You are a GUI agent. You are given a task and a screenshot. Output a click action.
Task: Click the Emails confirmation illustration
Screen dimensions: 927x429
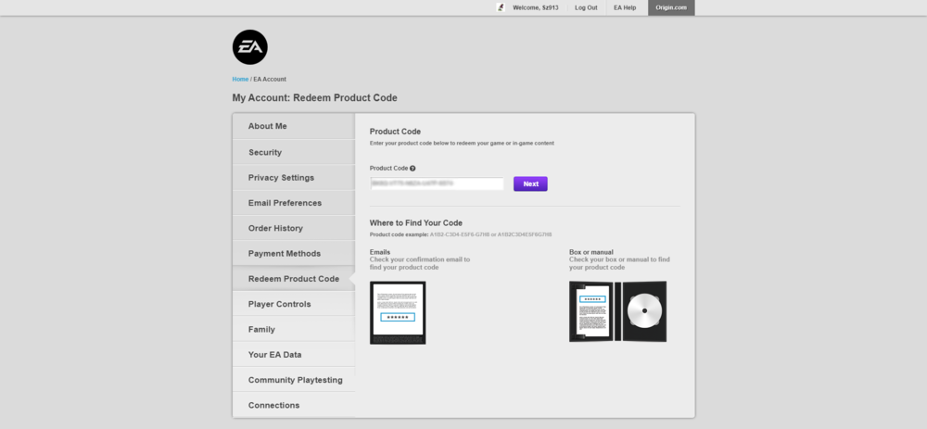coord(398,312)
